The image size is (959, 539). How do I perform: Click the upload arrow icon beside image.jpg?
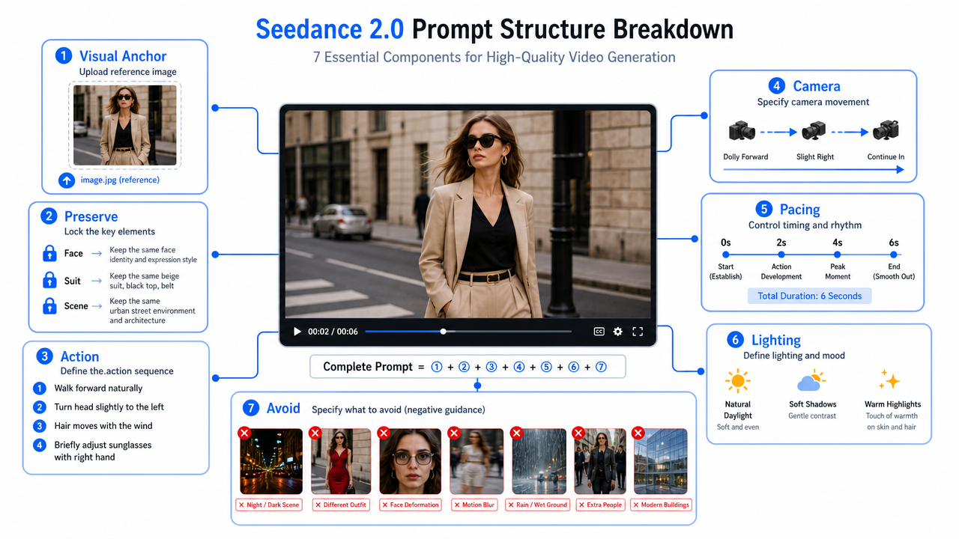pyautogui.click(x=67, y=180)
